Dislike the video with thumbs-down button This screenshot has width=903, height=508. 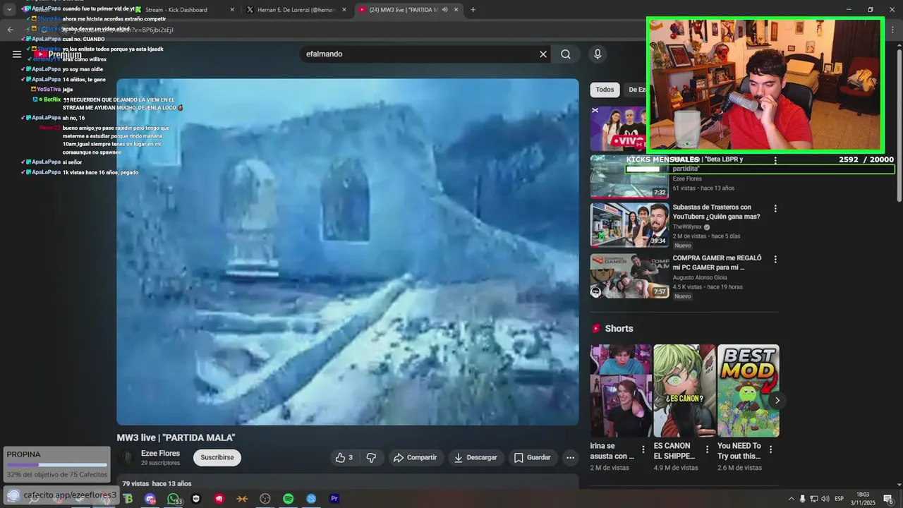(371, 458)
